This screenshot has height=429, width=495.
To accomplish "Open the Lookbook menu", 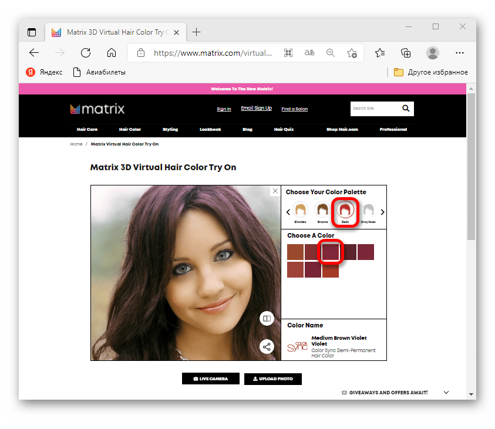I will [210, 129].
